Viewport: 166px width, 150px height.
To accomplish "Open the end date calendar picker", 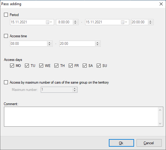I will click(x=124, y=22).
